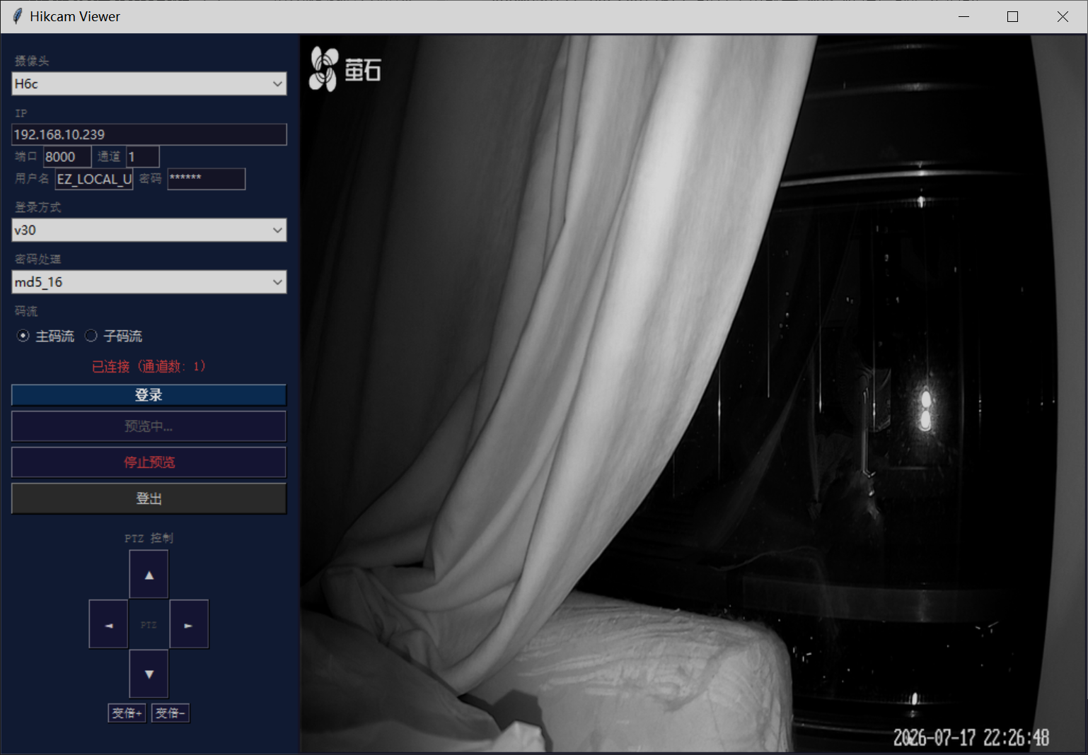Select the 主码流 main stream radio
The height and width of the screenshot is (755, 1088).
(23, 336)
